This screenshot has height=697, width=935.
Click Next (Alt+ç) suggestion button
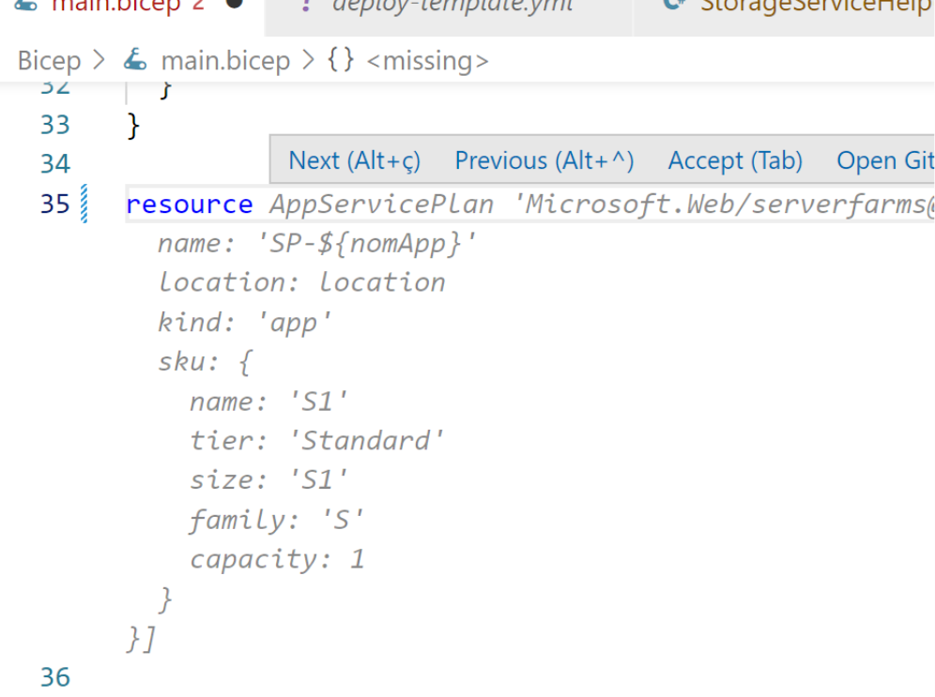(x=354, y=160)
